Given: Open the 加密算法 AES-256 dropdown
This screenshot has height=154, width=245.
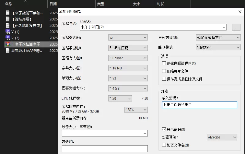Looking at the screenshot, I should tap(222, 137).
